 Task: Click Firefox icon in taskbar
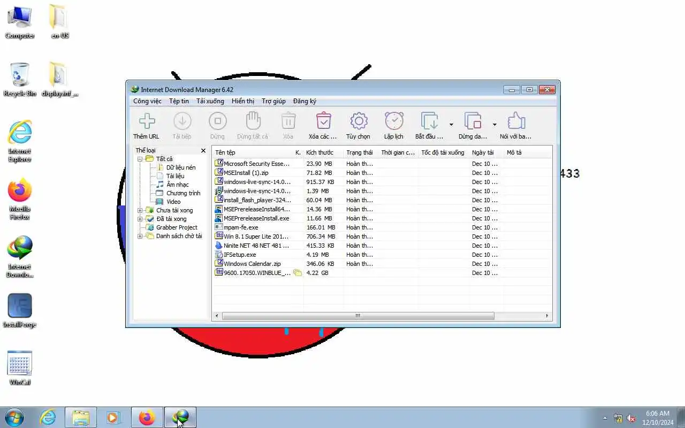click(x=147, y=417)
